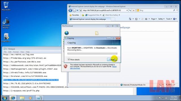Click the search magnifier in the Bing box
The width and height of the screenshot is (181, 101).
pos(174,10)
